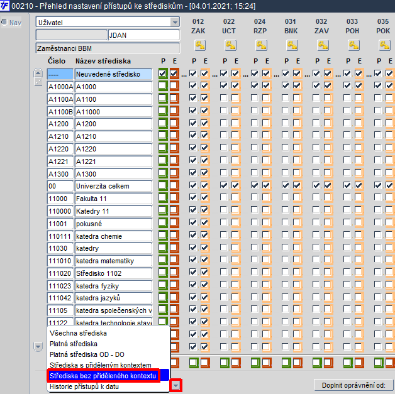Click the Katedry 11 name cell
395x394 pixels.
[x=113, y=211]
